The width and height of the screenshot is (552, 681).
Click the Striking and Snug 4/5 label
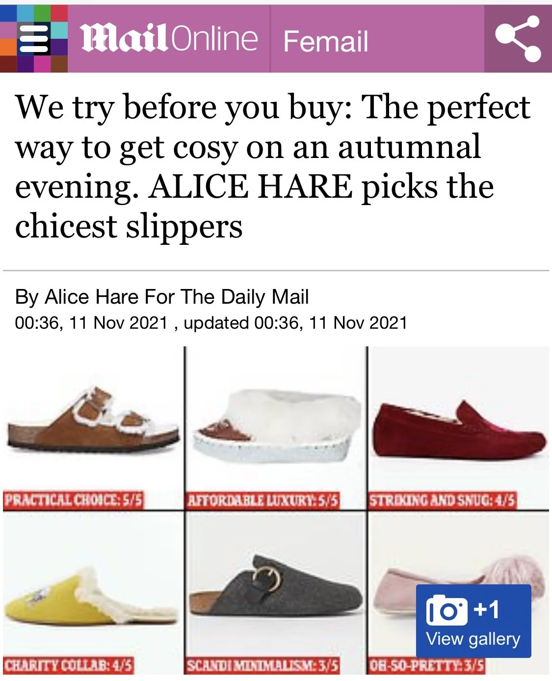point(443,500)
